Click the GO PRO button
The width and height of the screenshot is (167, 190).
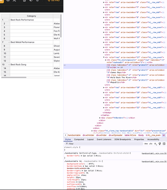tap(54, 1)
